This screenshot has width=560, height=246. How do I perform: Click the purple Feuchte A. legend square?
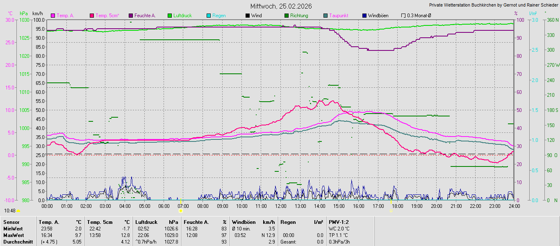click(131, 16)
